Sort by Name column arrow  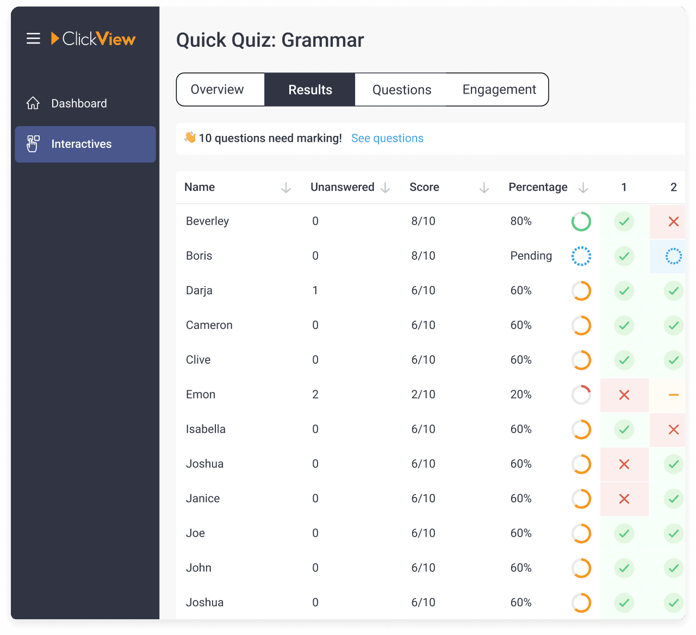pyautogui.click(x=286, y=188)
